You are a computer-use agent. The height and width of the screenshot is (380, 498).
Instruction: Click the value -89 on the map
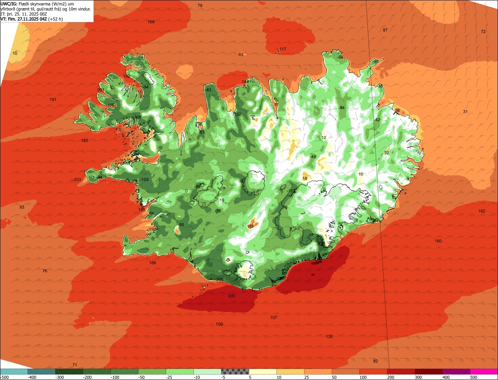tap(197, 187)
